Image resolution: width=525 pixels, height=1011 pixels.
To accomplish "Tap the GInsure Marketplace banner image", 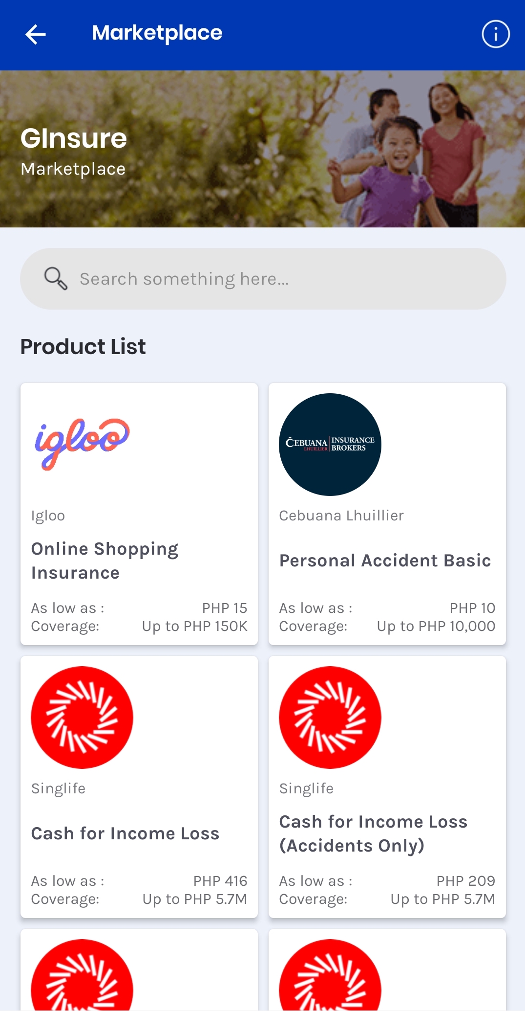I will click(262, 149).
